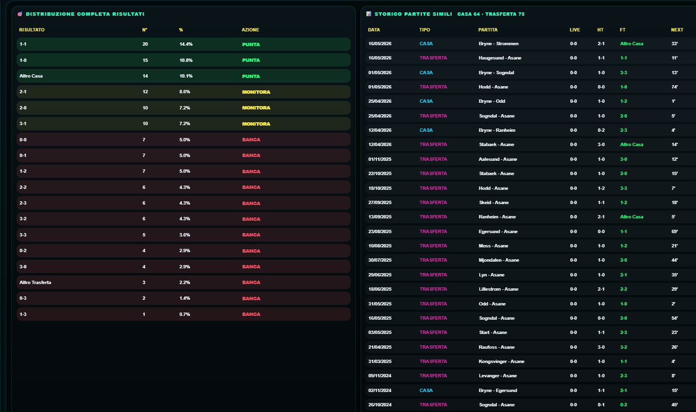Click the target icon beside Distribuzione Completa Risultati
This screenshot has width=696, height=412.
tap(20, 14)
